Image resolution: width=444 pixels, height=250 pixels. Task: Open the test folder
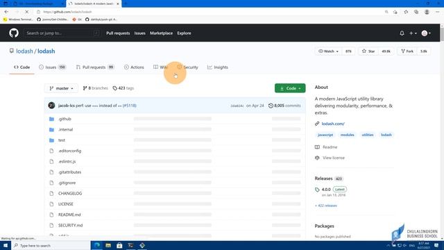62,140
